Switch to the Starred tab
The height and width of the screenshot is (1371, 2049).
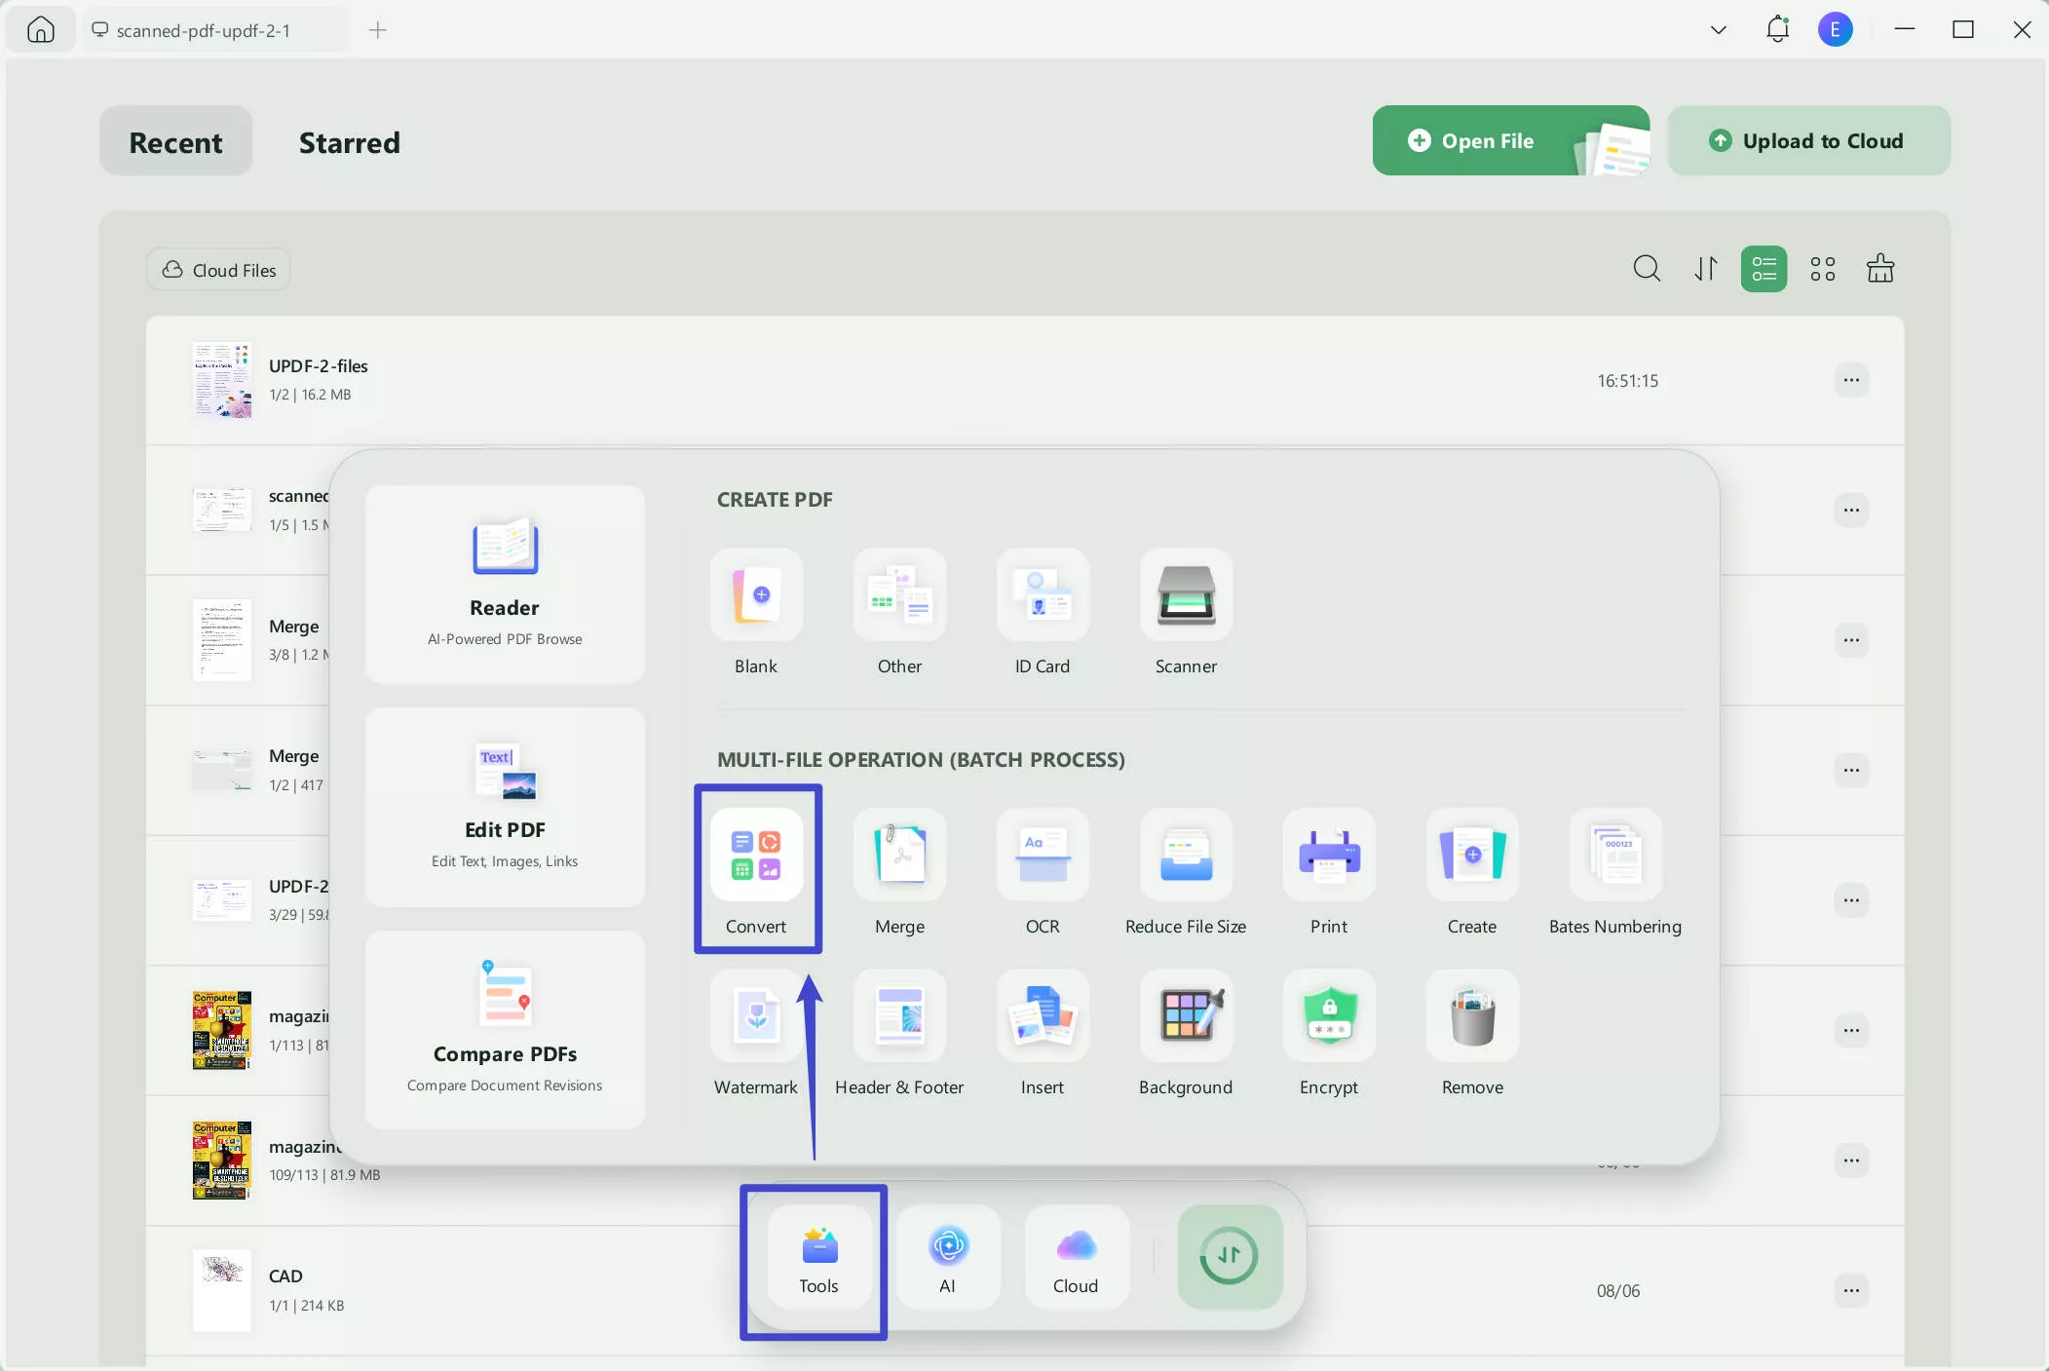[x=349, y=142]
